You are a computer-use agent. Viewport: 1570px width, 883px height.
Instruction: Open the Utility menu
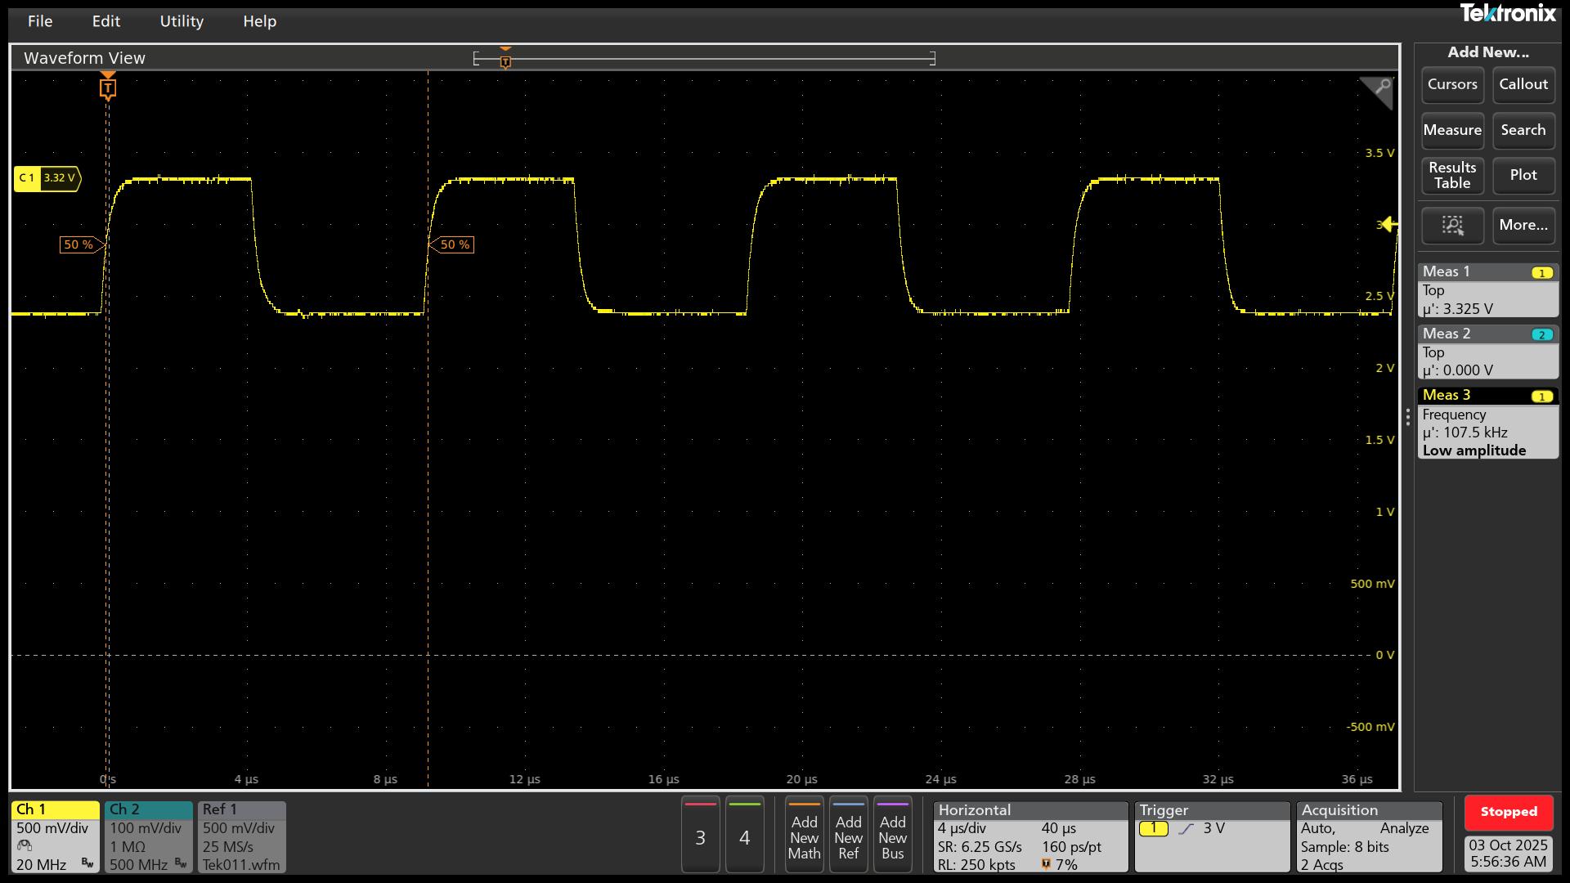[182, 21]
